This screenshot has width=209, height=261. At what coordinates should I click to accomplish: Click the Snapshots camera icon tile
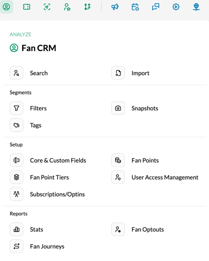[118, 108]
